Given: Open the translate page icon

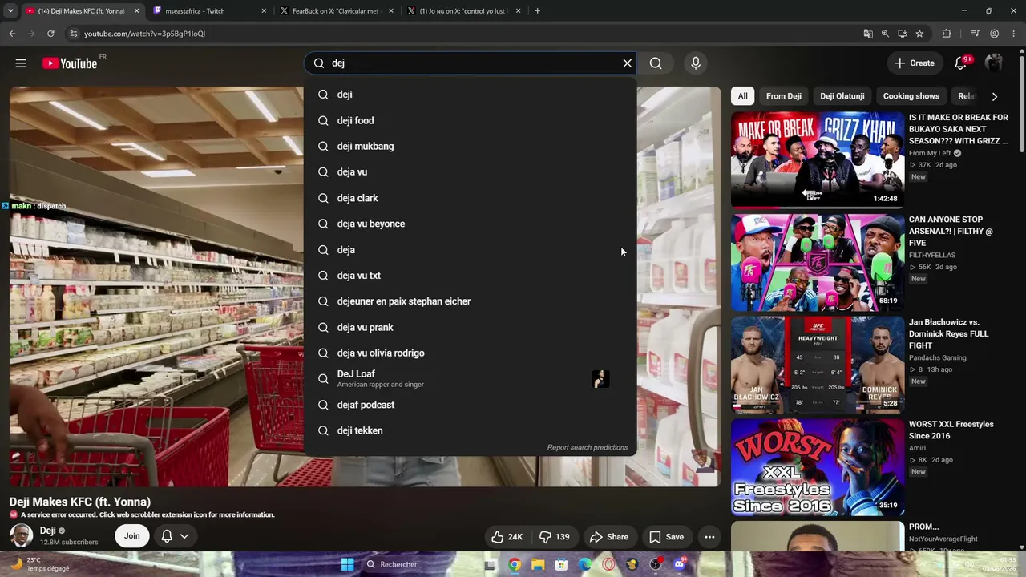Looking at the screenshot, I should [x=868, y=34].
